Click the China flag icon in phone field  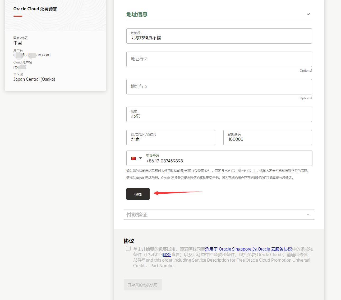133,158
